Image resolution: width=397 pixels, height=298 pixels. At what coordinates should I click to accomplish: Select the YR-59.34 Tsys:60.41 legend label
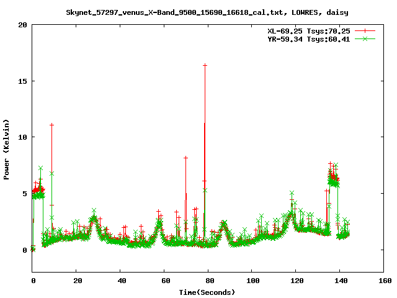[309, 39]
